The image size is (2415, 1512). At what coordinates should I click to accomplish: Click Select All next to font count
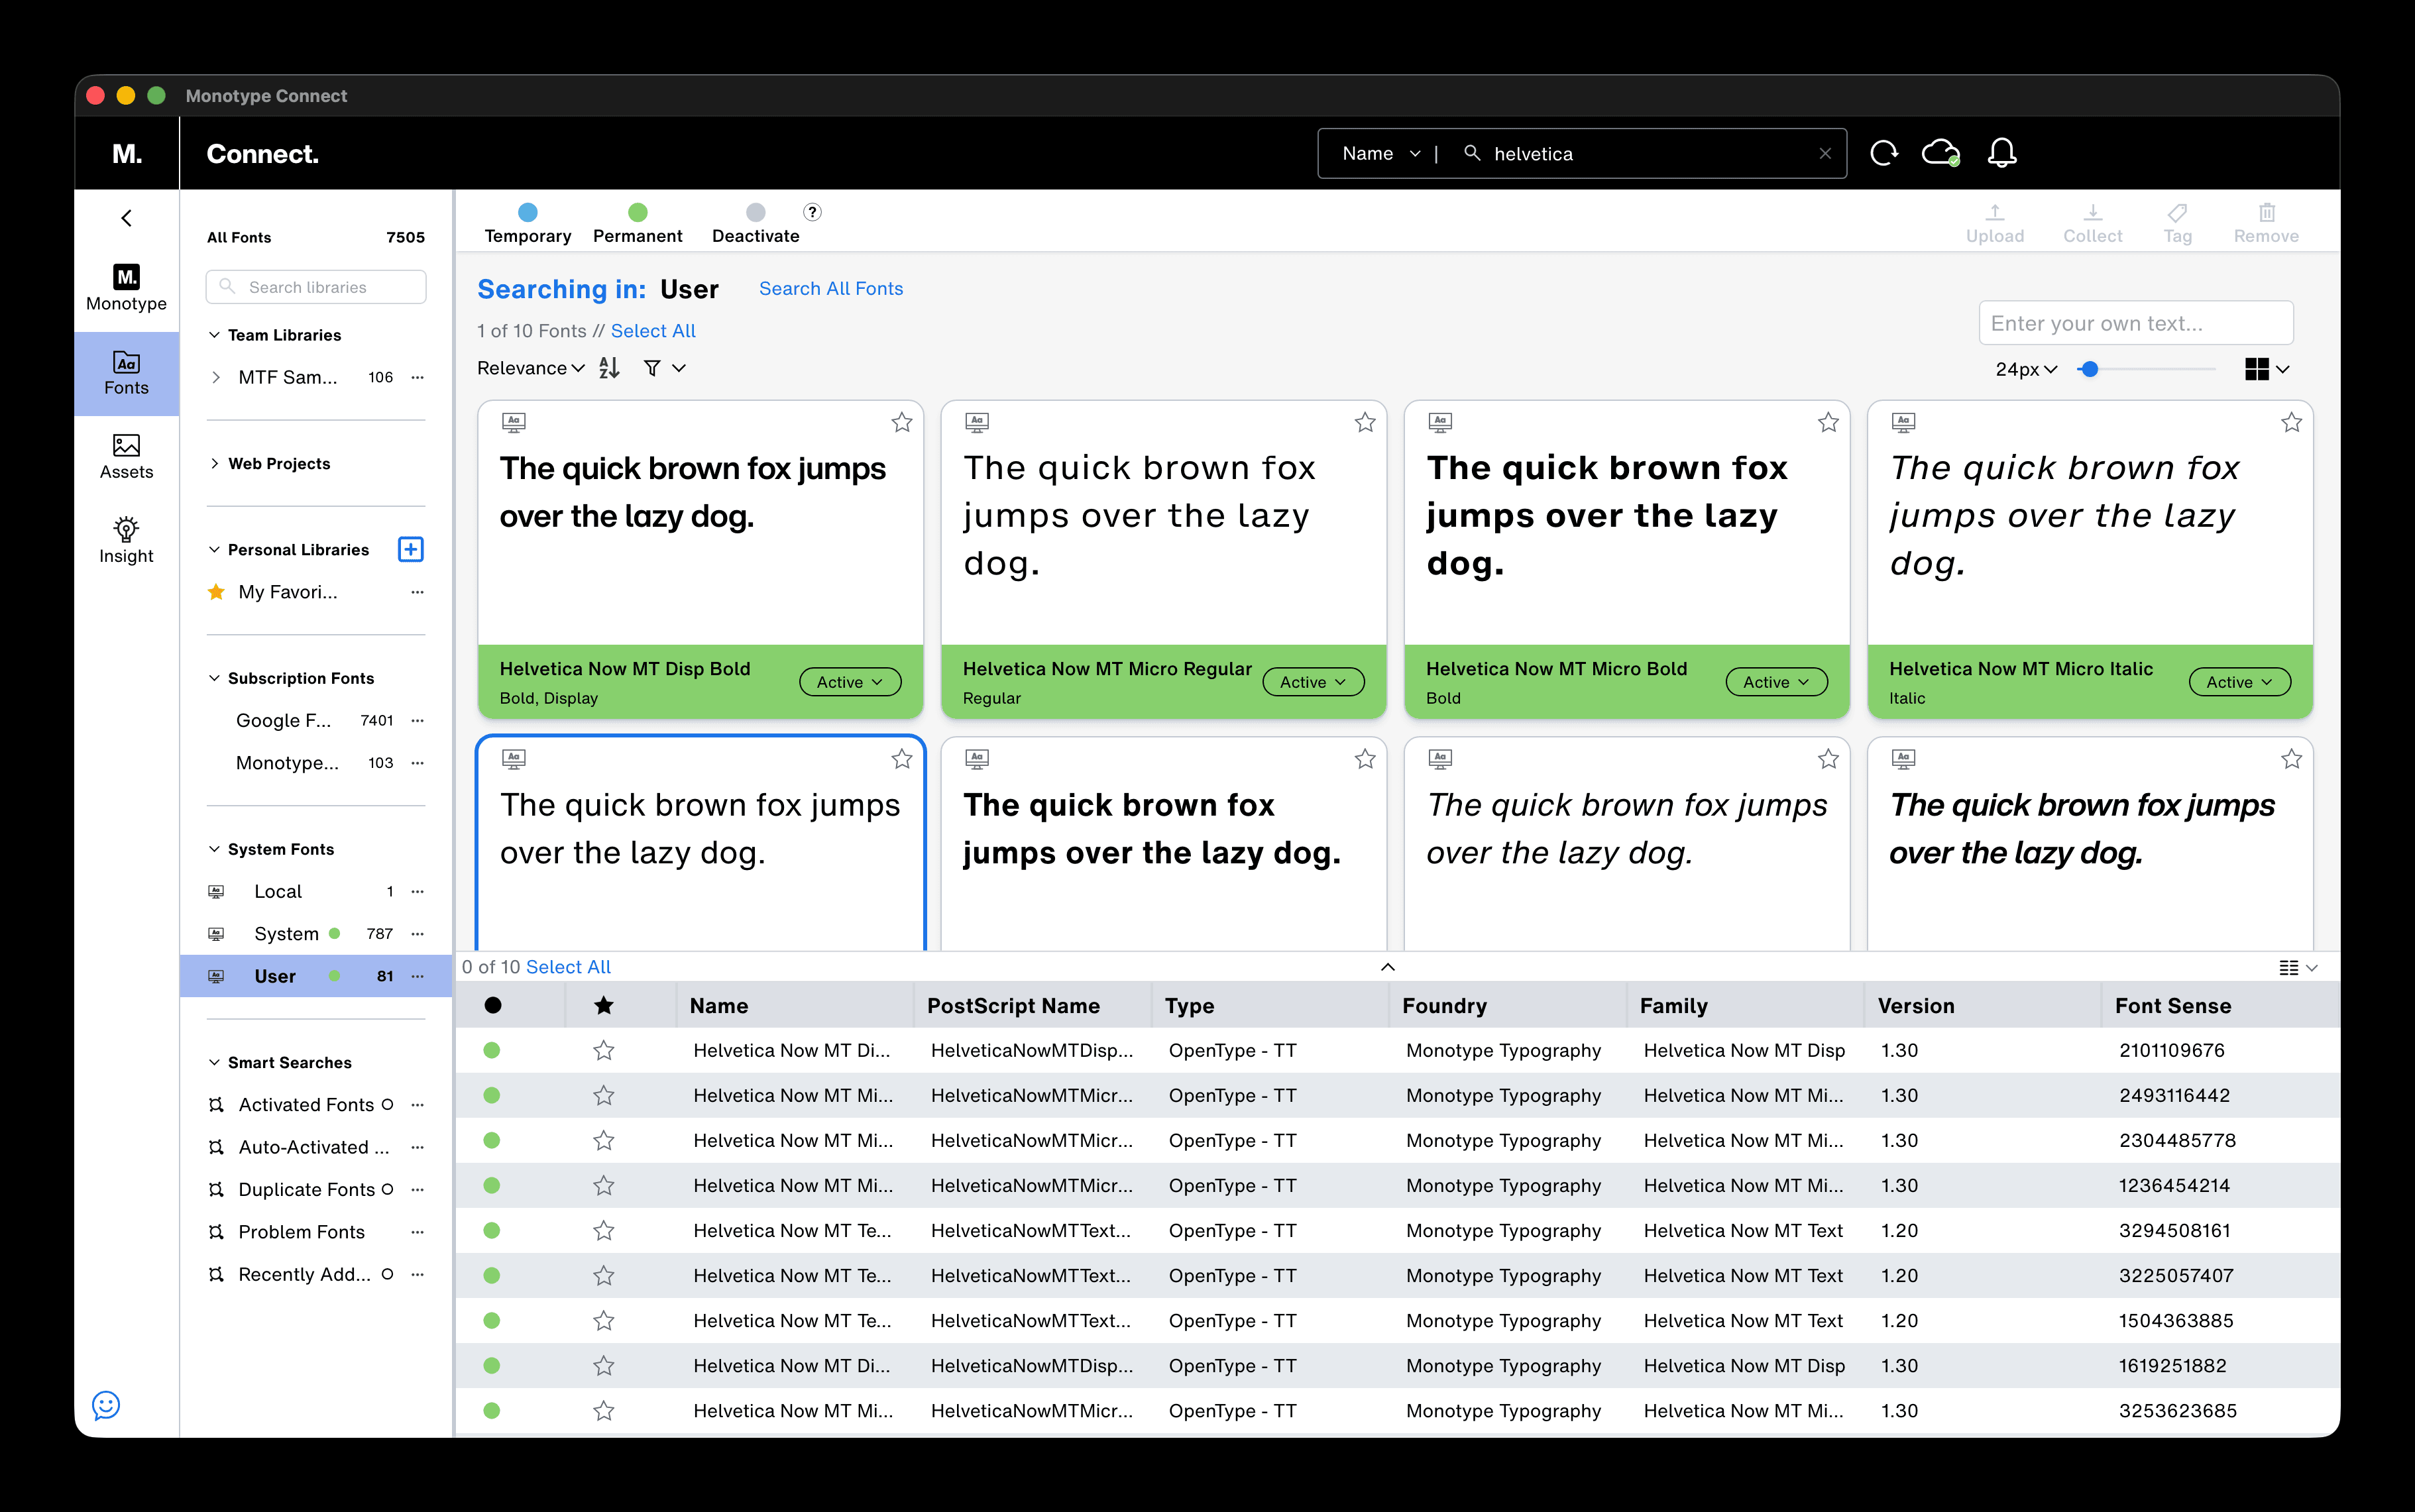pyautogui.click(x=653, y=331)
